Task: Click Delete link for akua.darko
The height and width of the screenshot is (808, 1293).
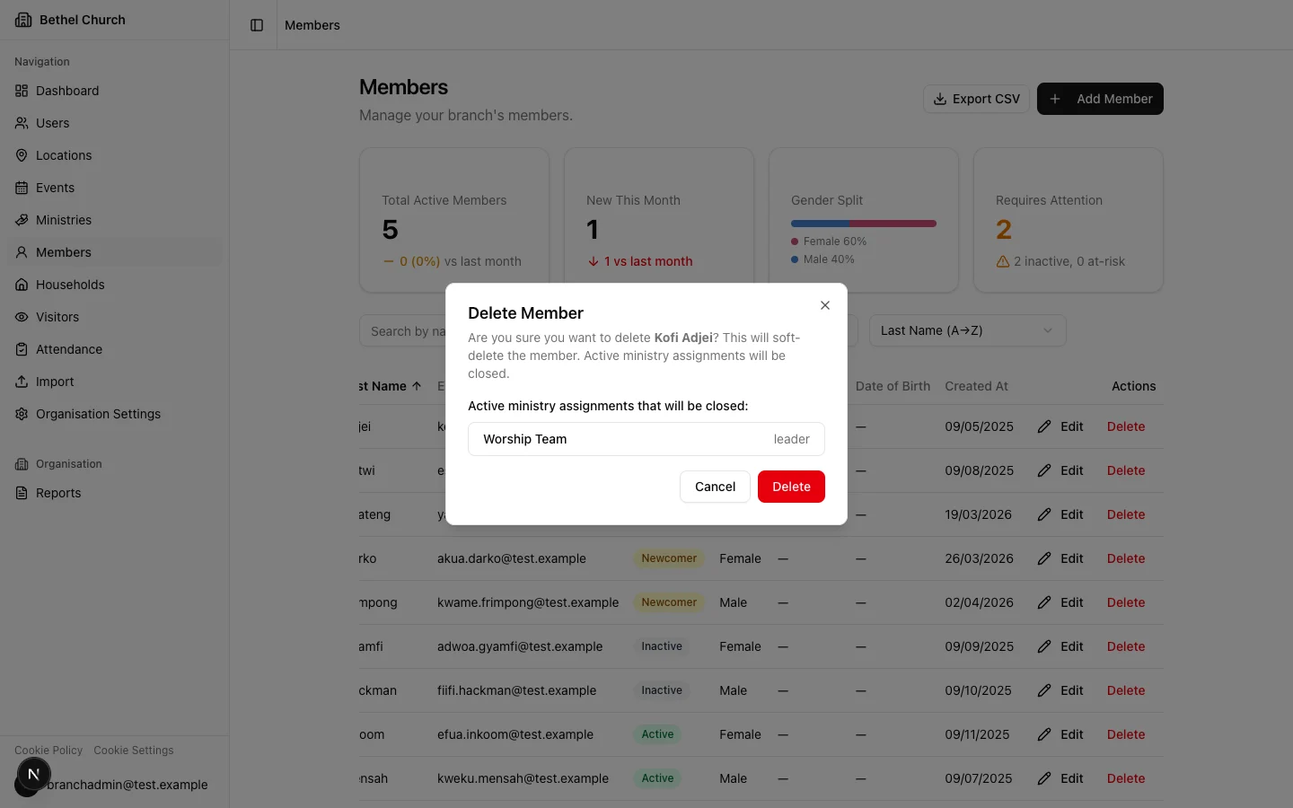Action: point(1126,558)
